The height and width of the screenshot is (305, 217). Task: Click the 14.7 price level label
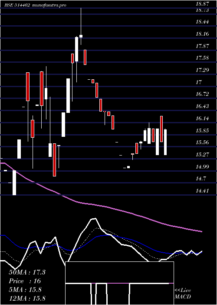(x=201, y=179)
